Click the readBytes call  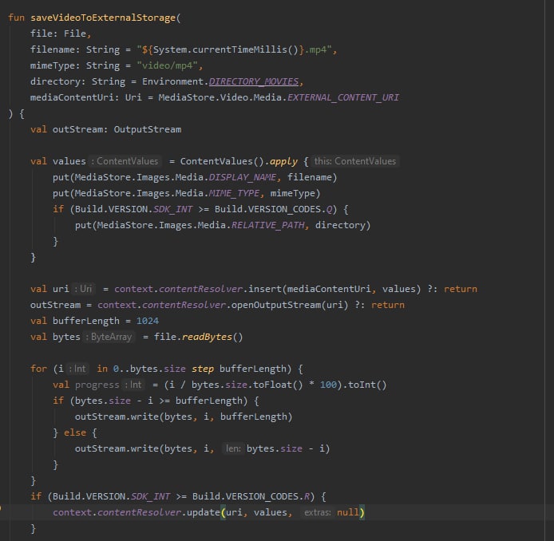tap(207, 337)
